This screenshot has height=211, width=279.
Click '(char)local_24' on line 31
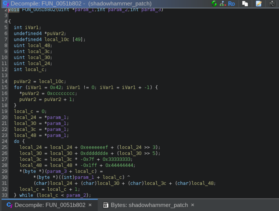(53, 183)
